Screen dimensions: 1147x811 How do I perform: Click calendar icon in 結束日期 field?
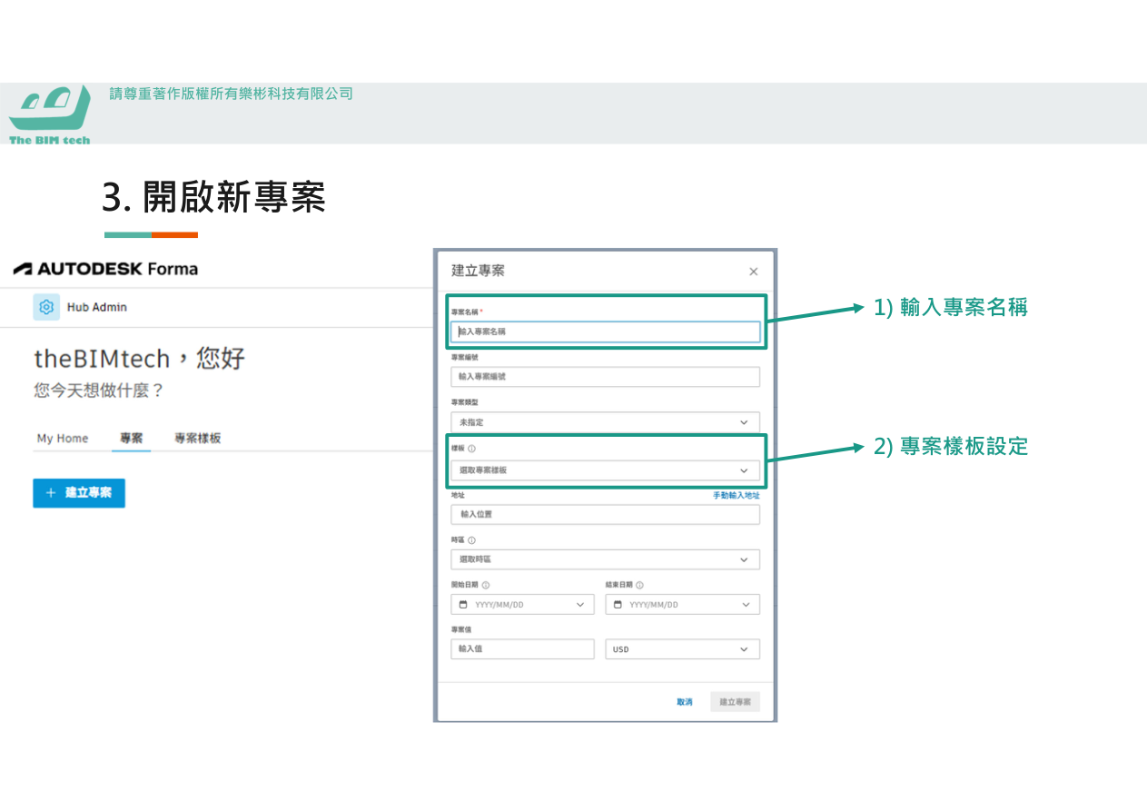(618, 605)
